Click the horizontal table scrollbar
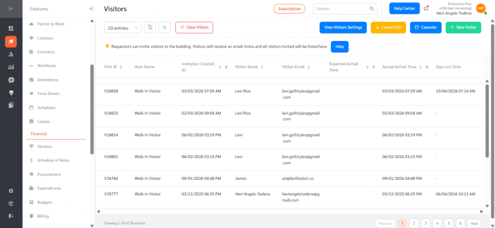Screen dimensions: 495x228 pyautogui.click(x=290, y=211)
